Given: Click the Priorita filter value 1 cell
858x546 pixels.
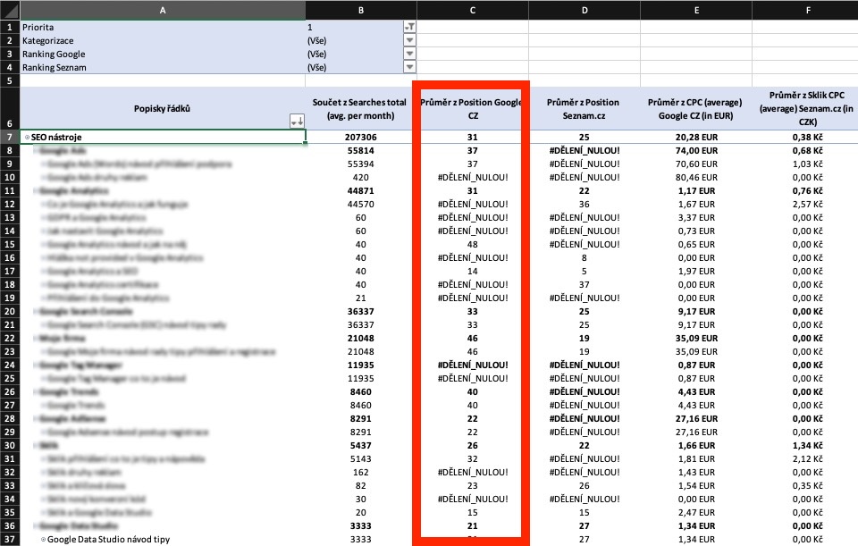Looking at the screenshot, I should (355, 27).
